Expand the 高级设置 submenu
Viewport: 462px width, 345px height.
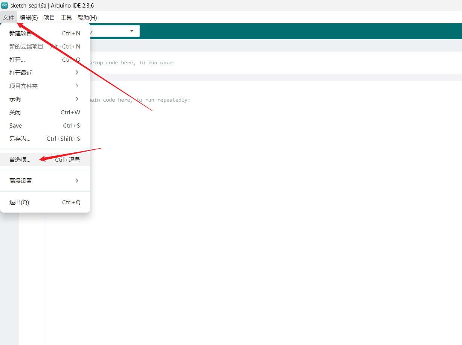[45, 181]
